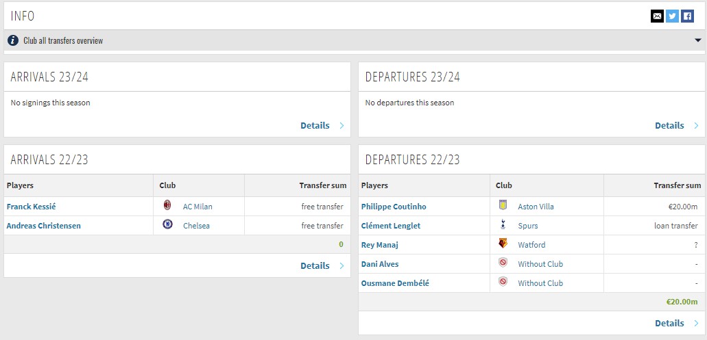Screen dimensions: 707x340
Task: Click the Aston Villa club crest
Action: click(x=503, y=206)
